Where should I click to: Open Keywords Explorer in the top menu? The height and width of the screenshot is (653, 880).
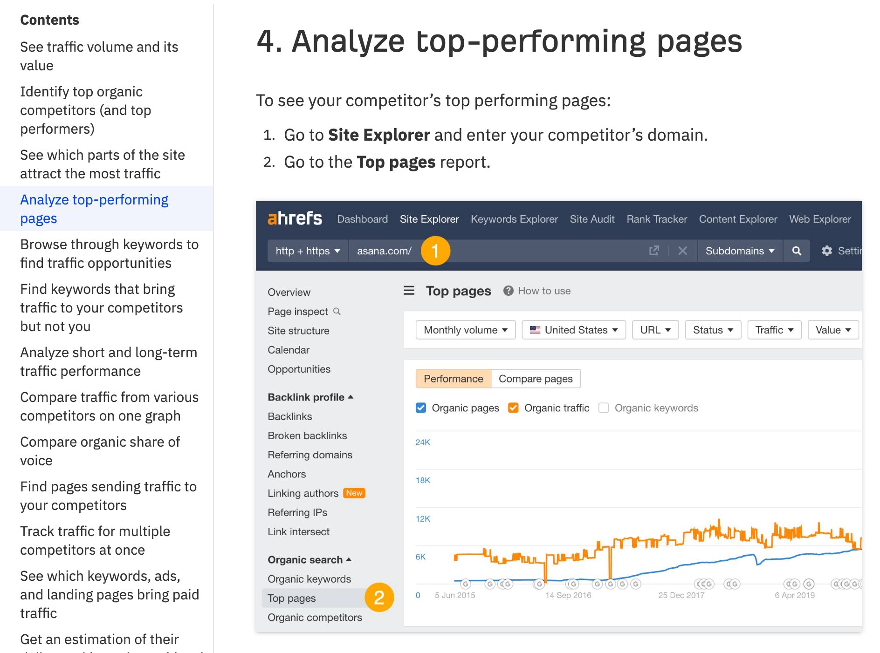tap(514, 219)
